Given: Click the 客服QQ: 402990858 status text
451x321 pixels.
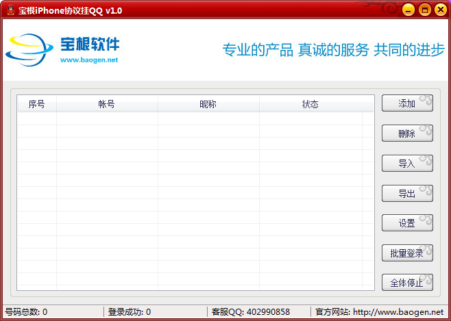Looking at the screenshot, I should [x=251, y=312].
